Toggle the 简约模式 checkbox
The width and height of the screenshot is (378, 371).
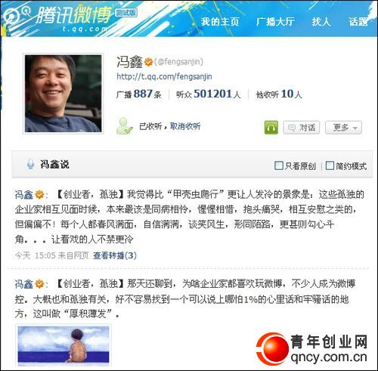pyautogui.click(x=330, y=165)
